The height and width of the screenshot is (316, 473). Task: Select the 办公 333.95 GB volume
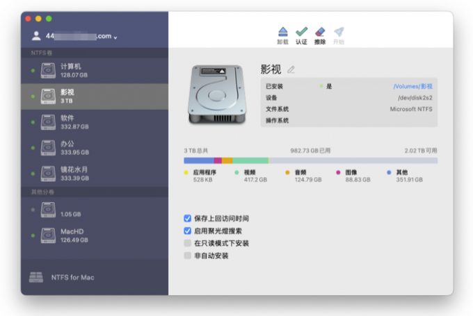pos(95,148)
